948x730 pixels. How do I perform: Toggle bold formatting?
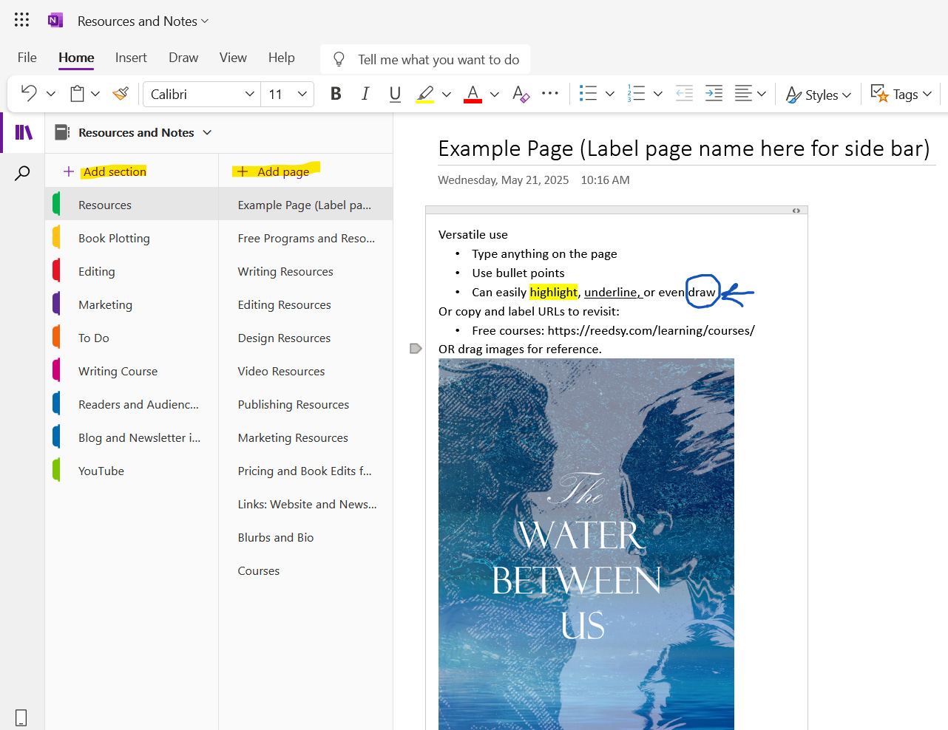point(336,94)
